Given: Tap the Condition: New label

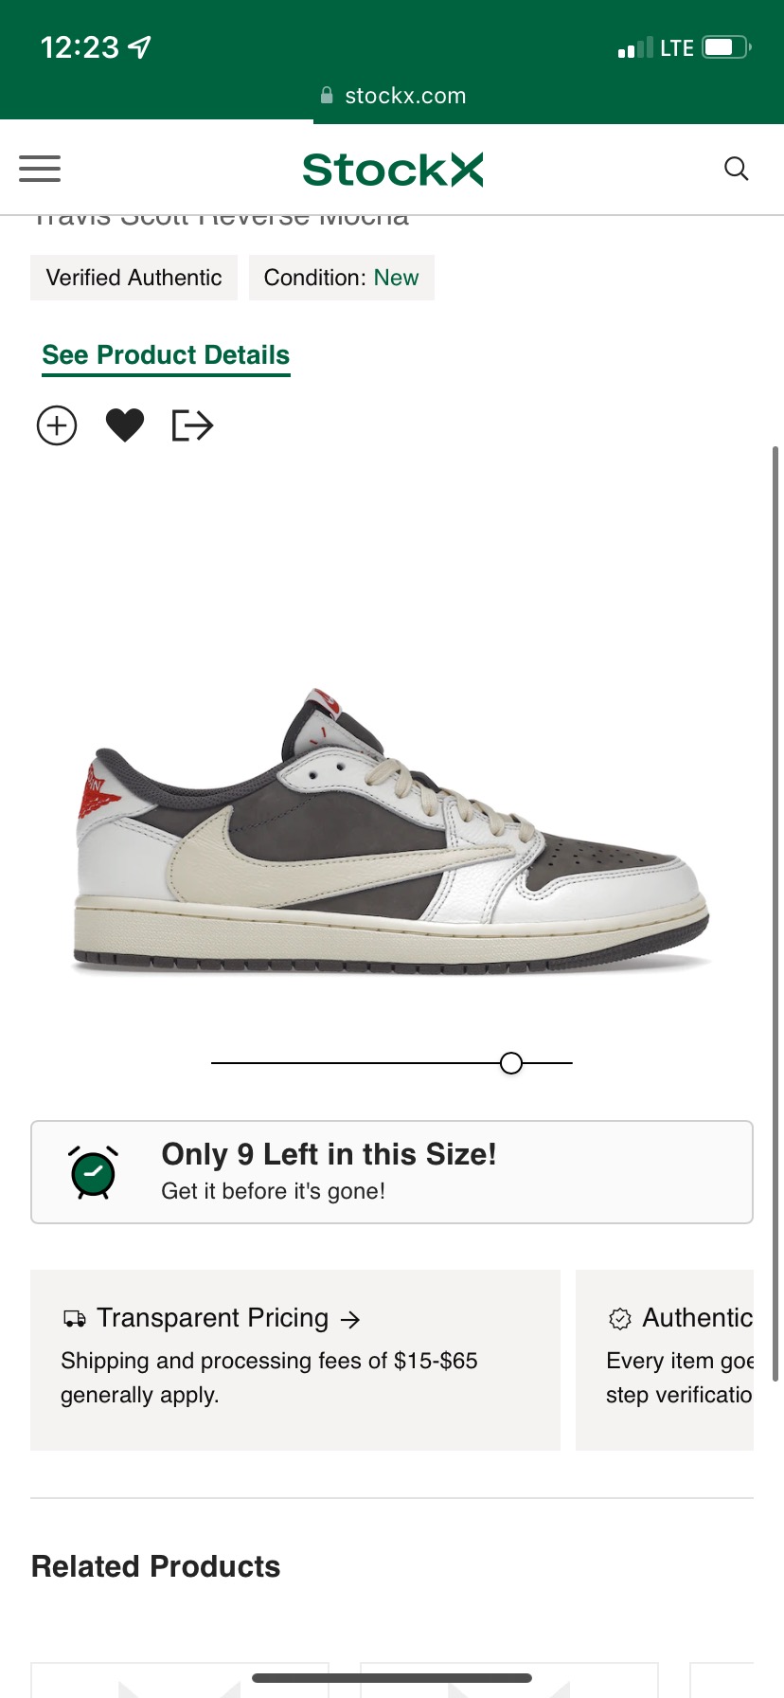Looking at the screenshot, I should coord(341,278).
